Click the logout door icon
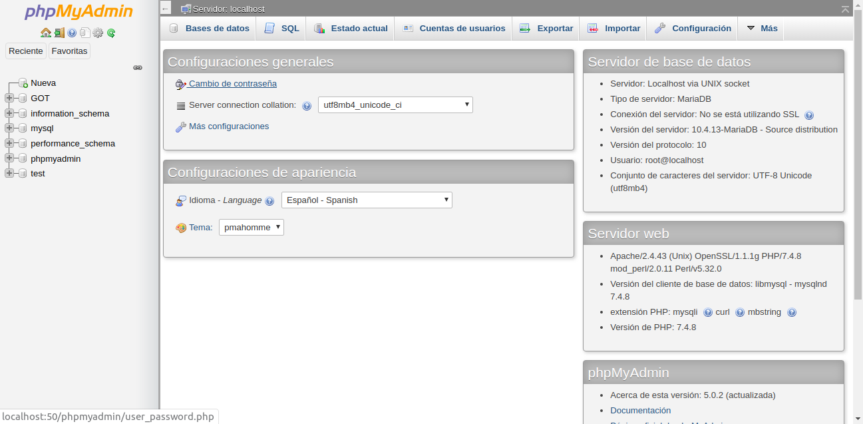Viewport: 863px width, 424px height. [59, 33]
